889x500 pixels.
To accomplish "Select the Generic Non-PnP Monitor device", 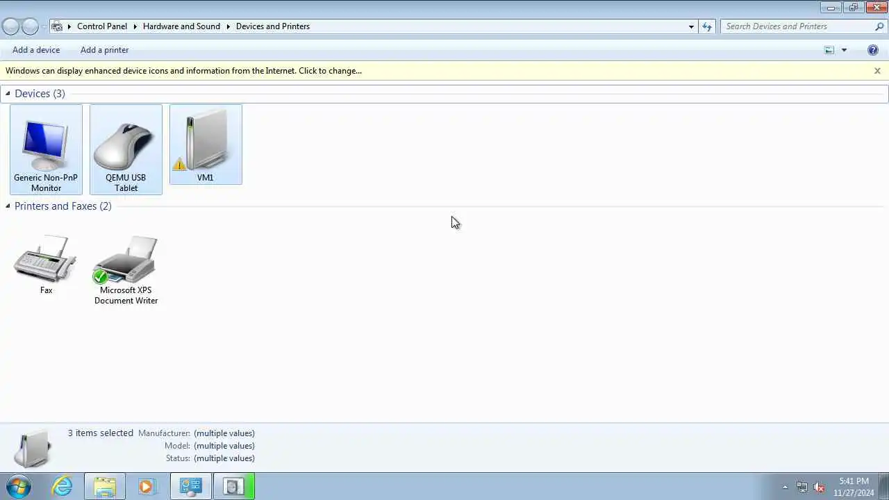I will (x=46, y=149).
